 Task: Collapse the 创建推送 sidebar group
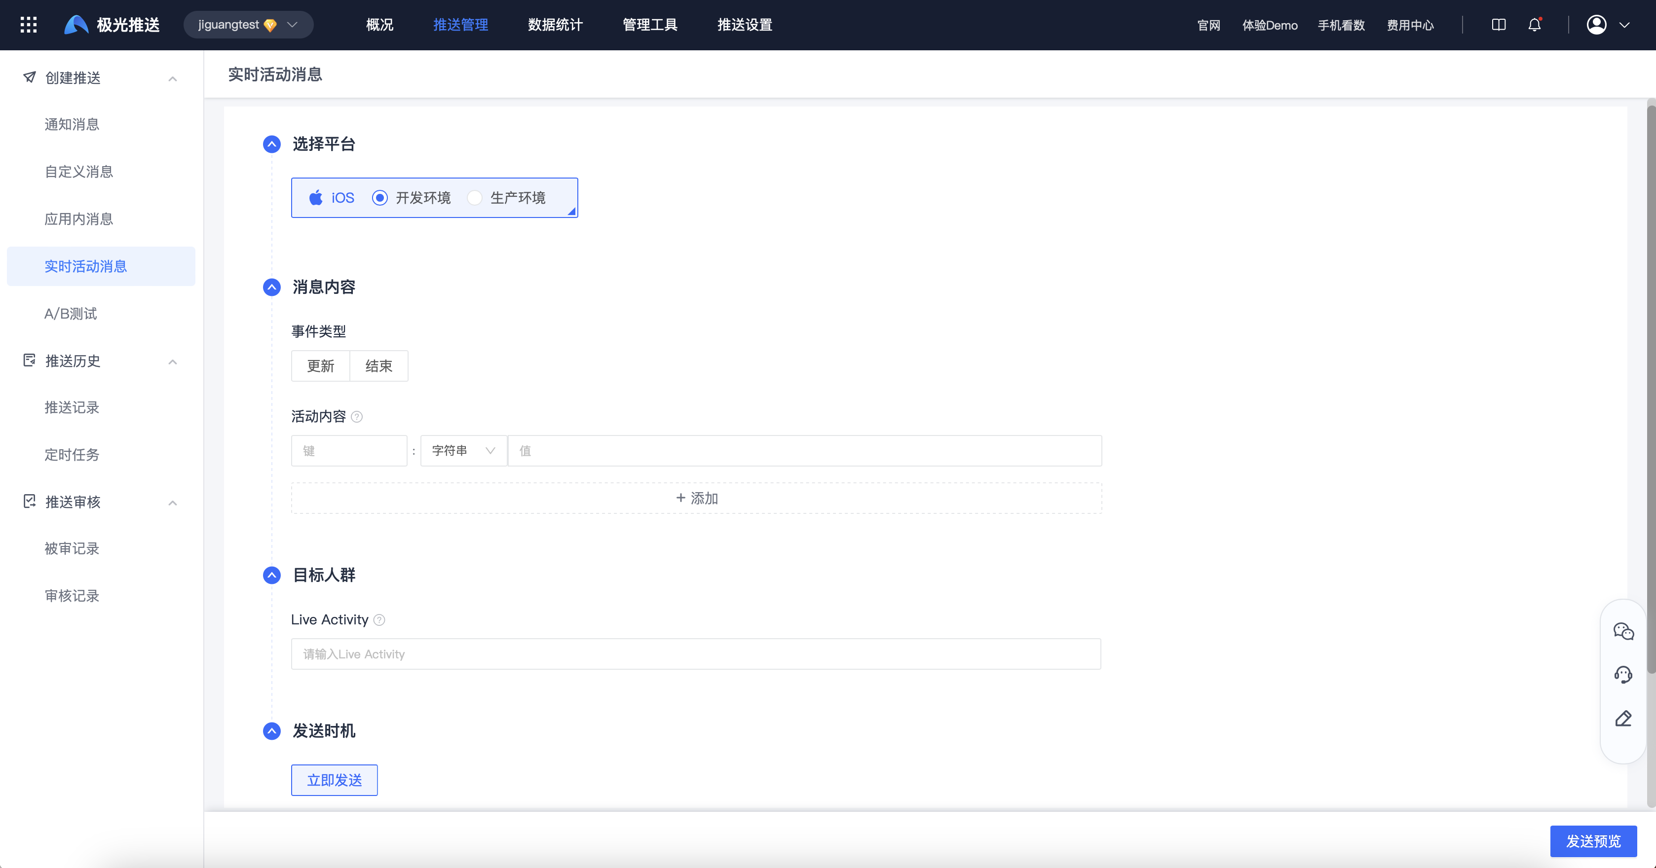point(172,78)
